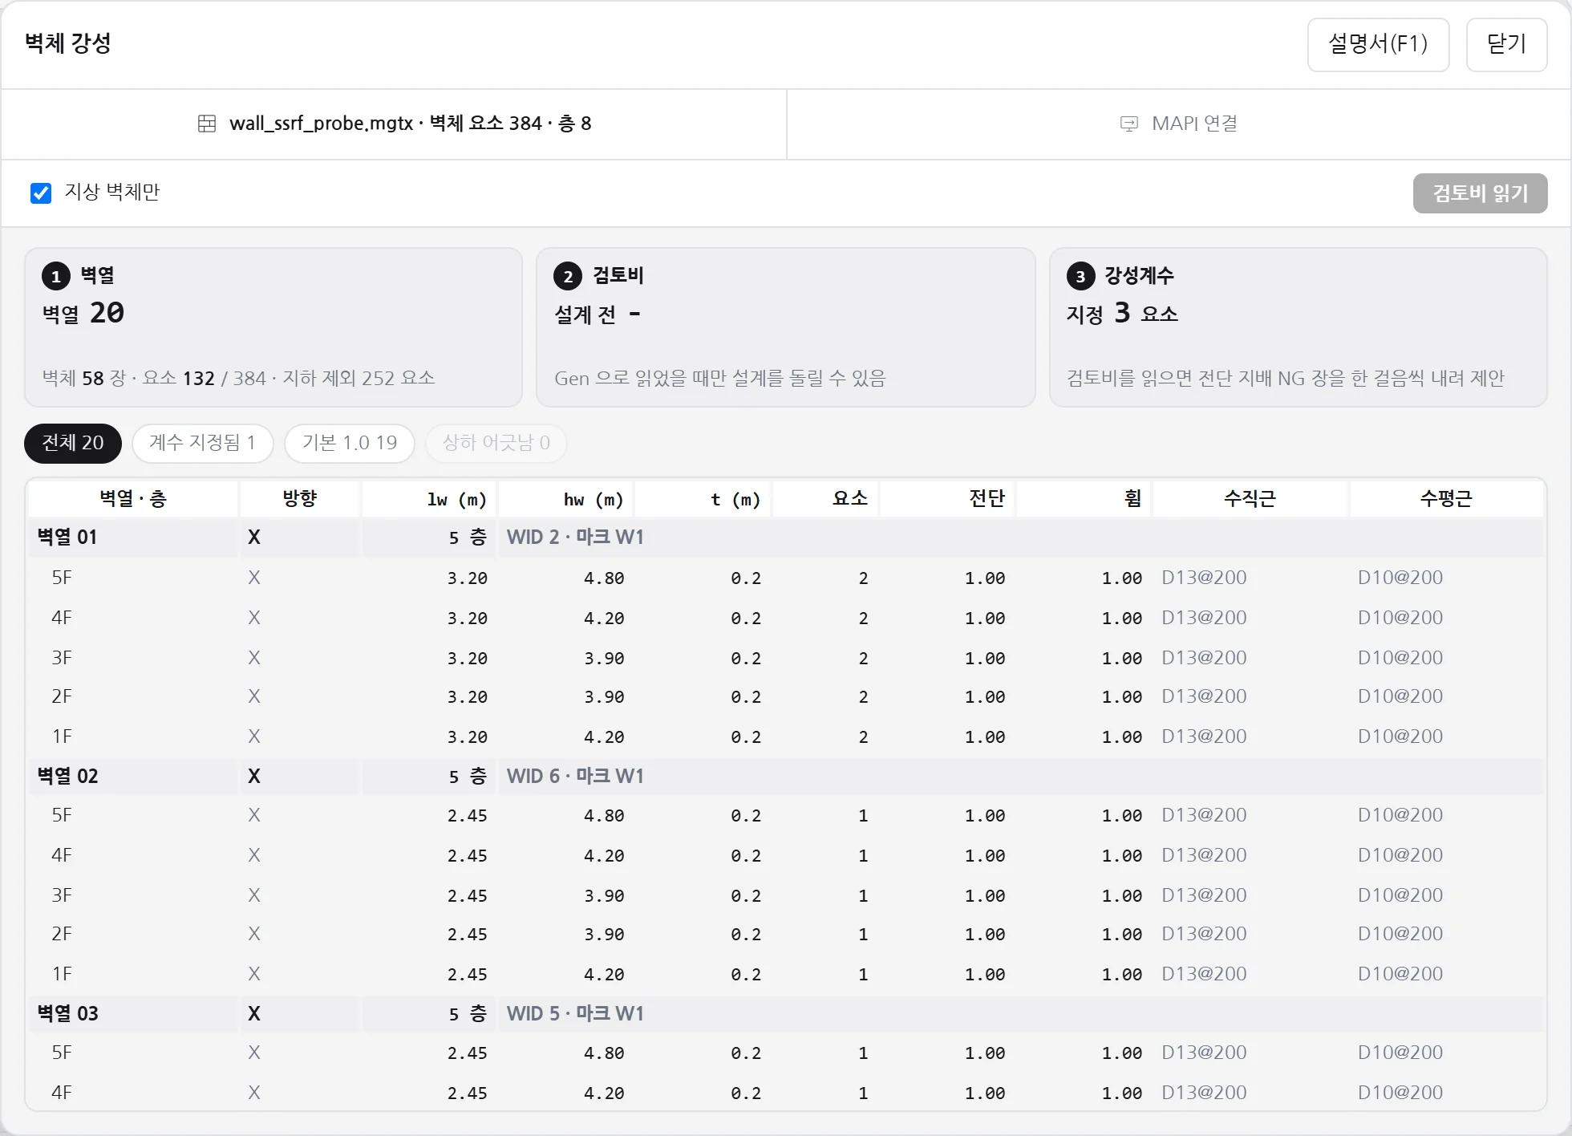
Task: Click lw value 2.45 in 벽열 02 2F row
Action: tap(468, 935)
